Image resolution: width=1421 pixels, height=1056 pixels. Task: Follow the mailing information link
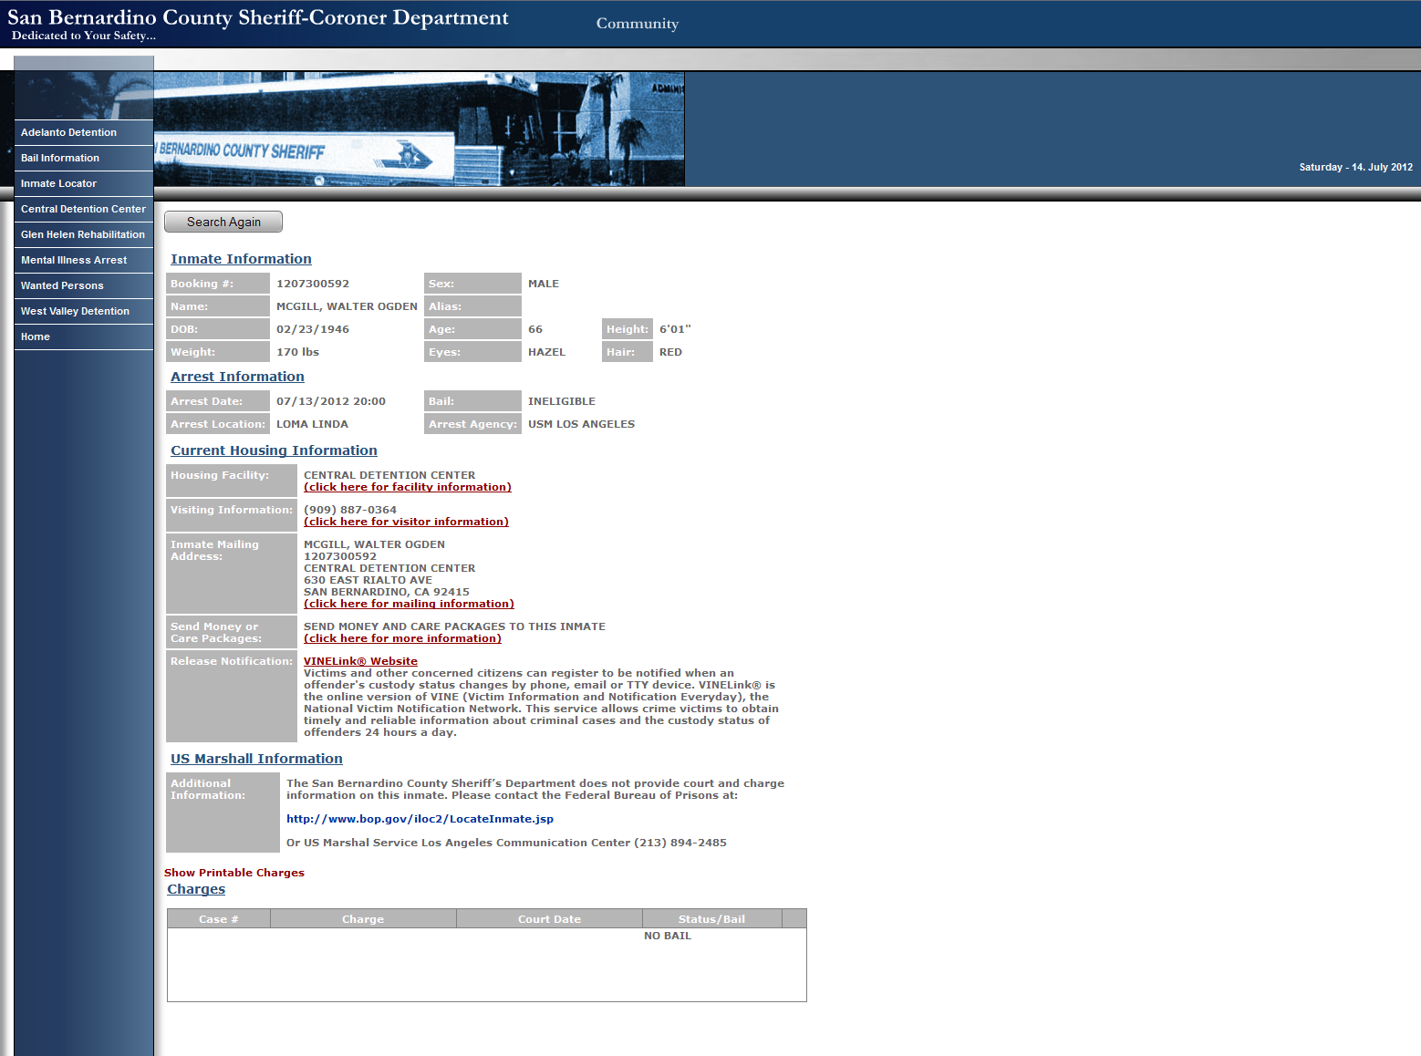409,604
